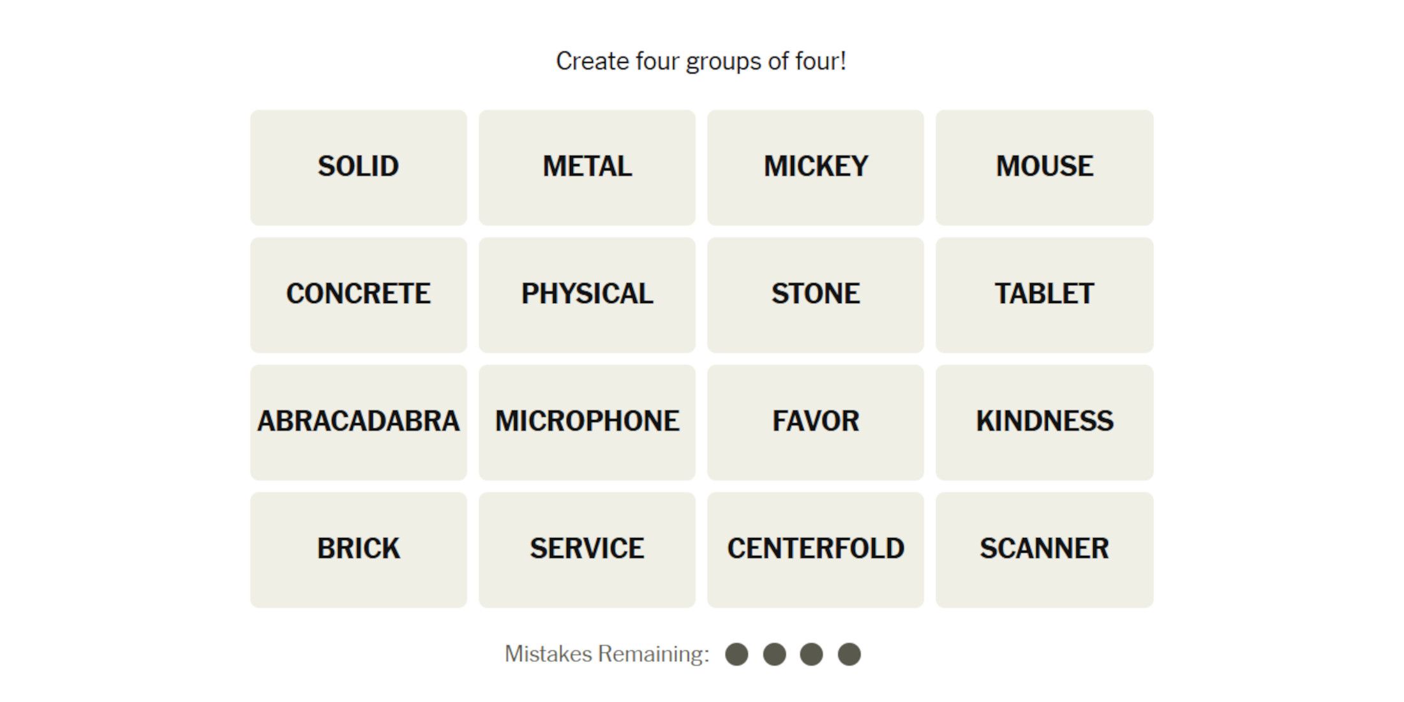
Task: Select the STONE tile
Action: [815, 295]
